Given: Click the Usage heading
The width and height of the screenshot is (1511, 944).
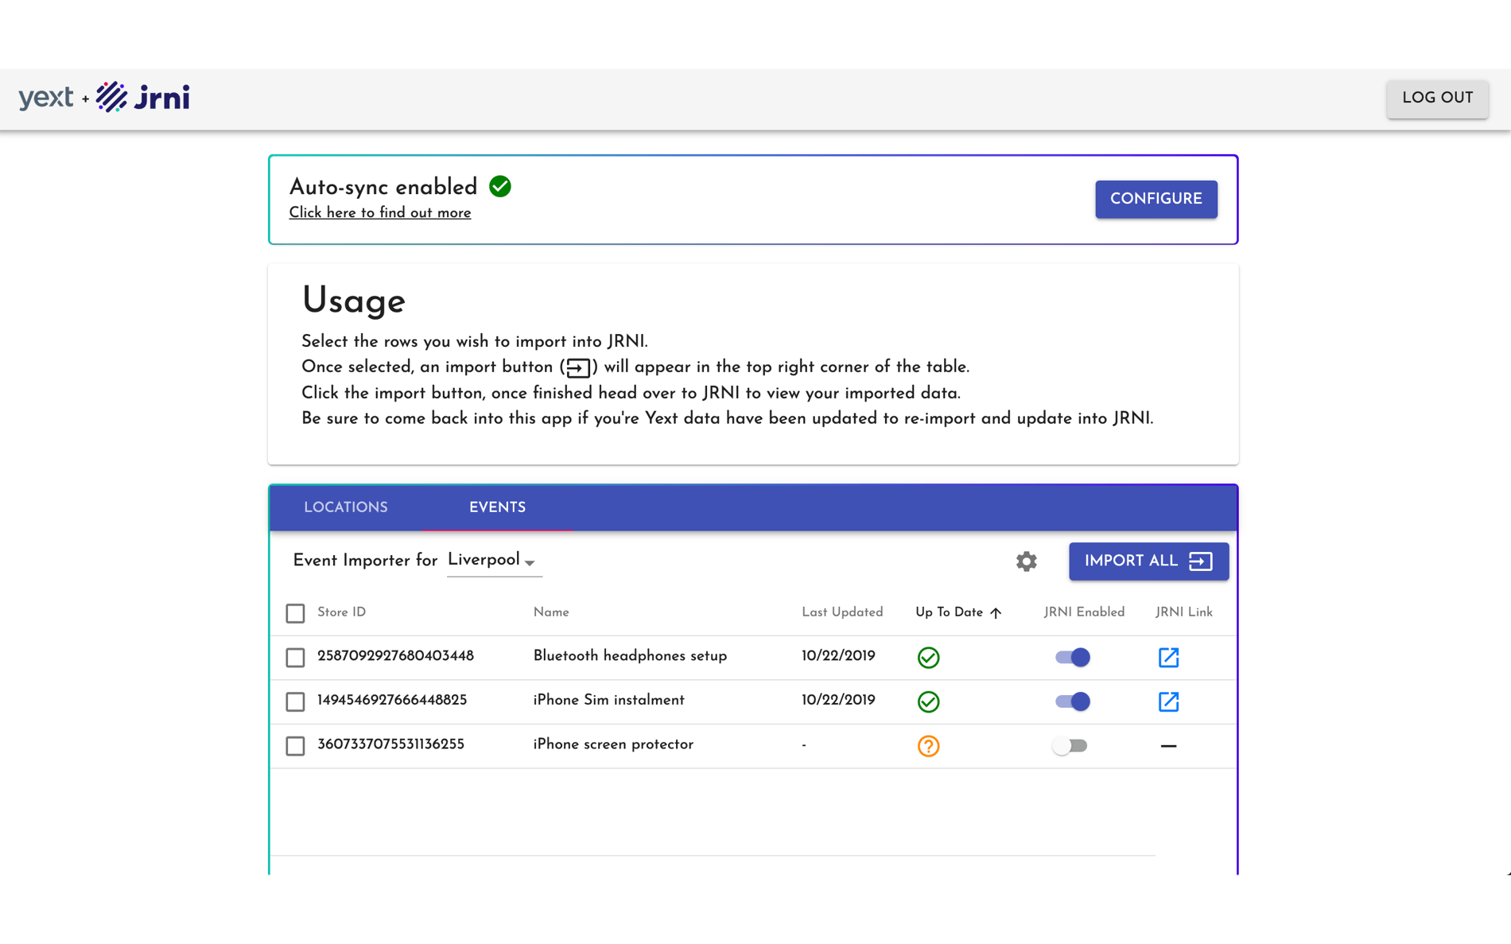Looking at the screenshot, I should pos(354,301).
